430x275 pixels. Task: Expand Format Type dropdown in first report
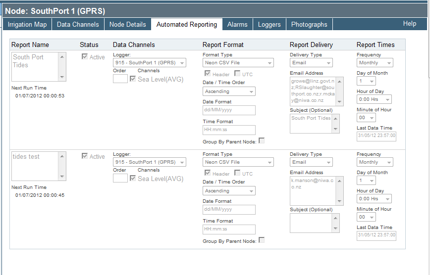point(238,63)
